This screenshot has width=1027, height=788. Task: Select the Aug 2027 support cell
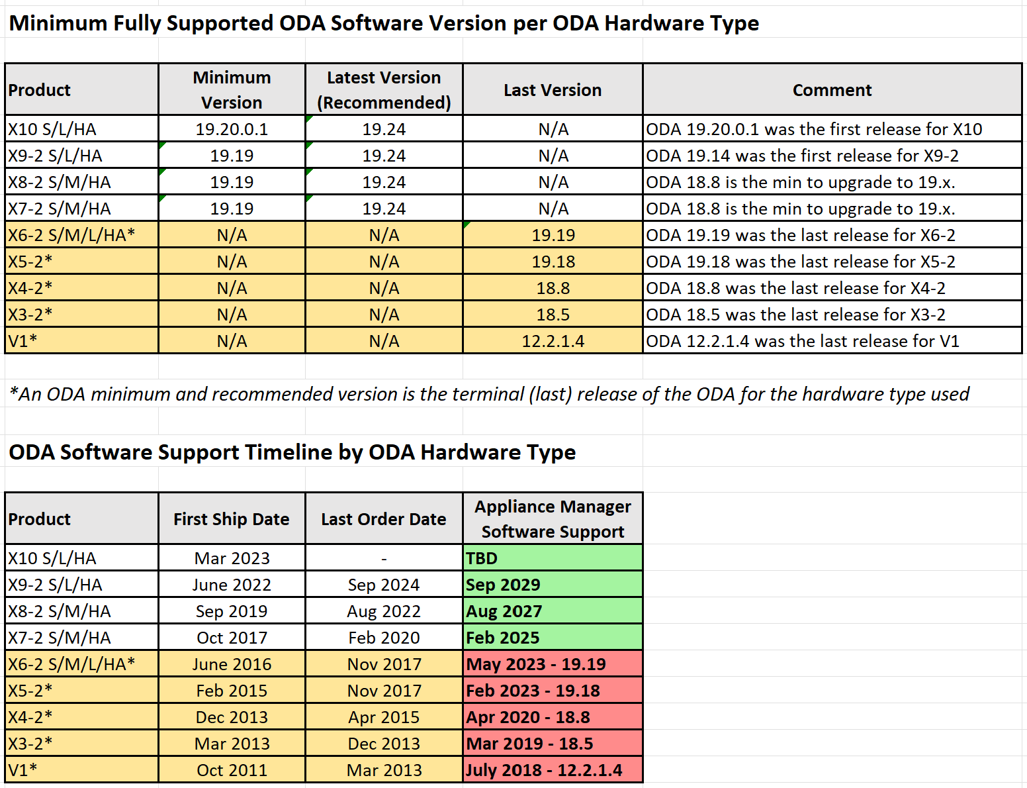(x=553, y=611)
